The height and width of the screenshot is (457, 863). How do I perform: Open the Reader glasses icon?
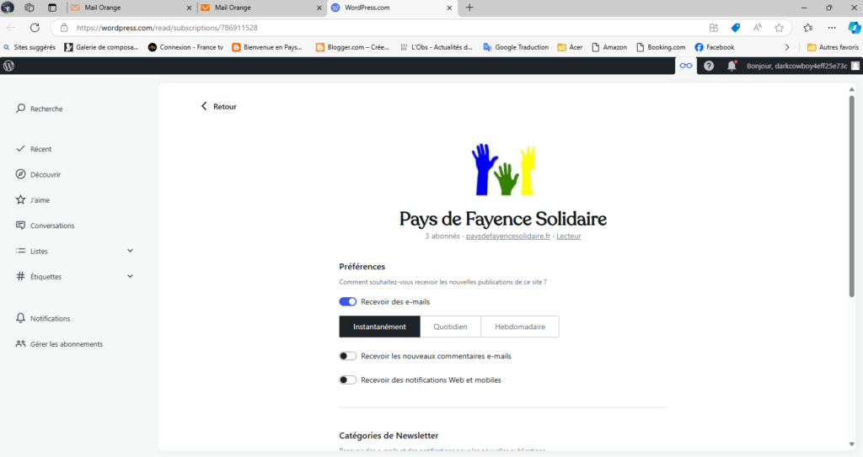click(x=686, y=66)
